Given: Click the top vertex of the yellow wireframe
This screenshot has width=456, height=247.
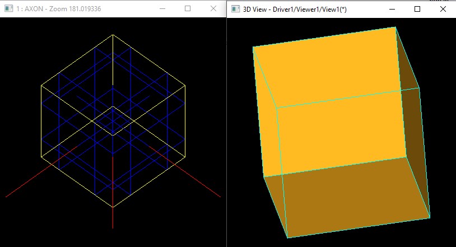Looking at the screenshot, I should tap(113, 35).
